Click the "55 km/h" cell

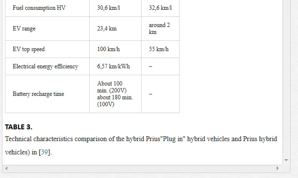[x=160, y=49]
